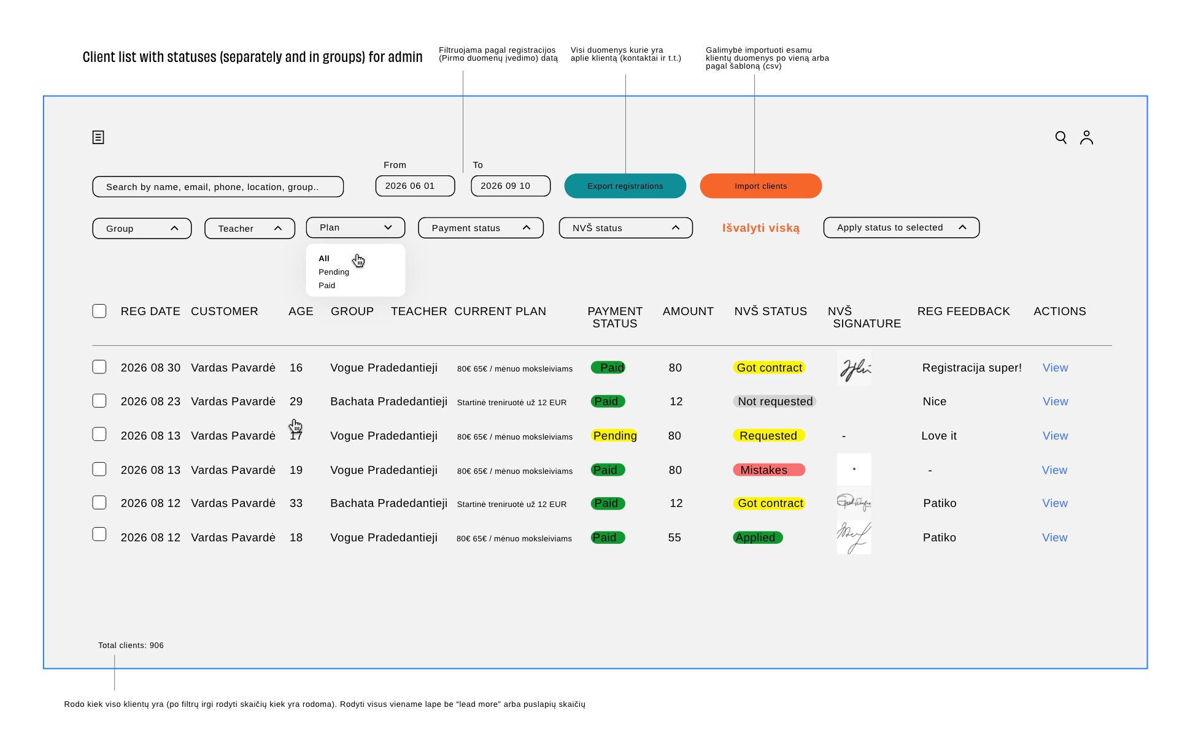The height and width of the screenshot is (732, 1193).
Task: Click the green Applied status badge
Action: [x=758, y=538]
